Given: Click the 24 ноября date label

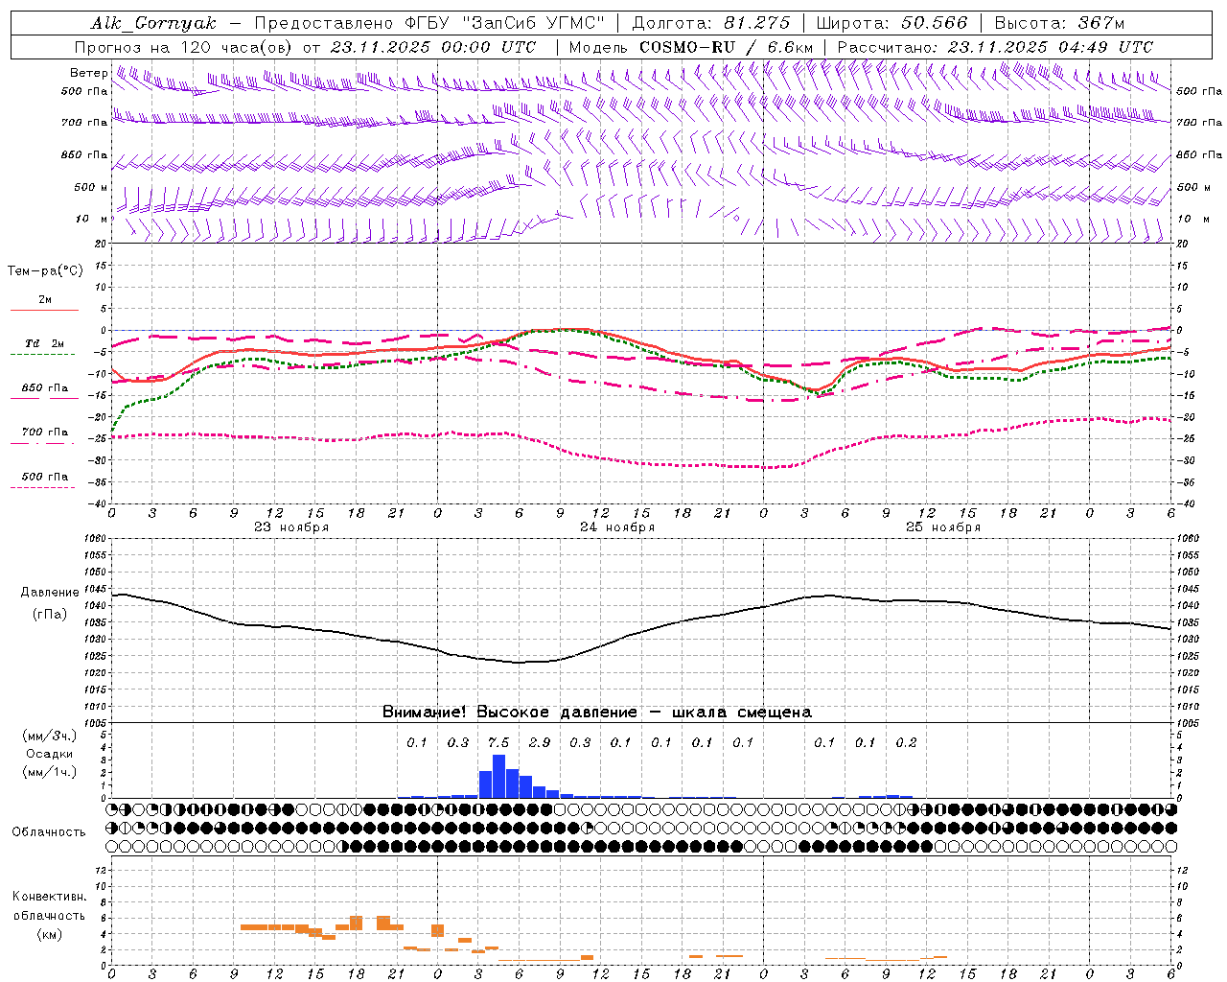Looking at the screenshot, I should [617, 527].
